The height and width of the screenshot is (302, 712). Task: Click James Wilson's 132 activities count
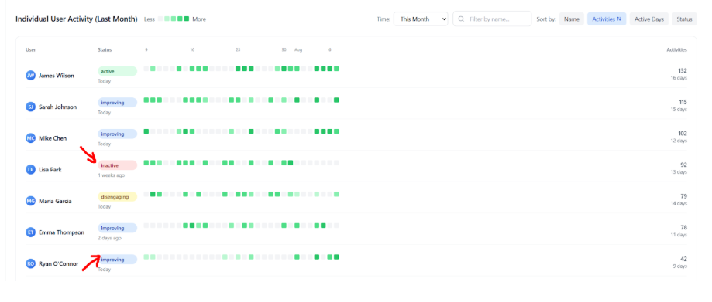click(683, 70)
